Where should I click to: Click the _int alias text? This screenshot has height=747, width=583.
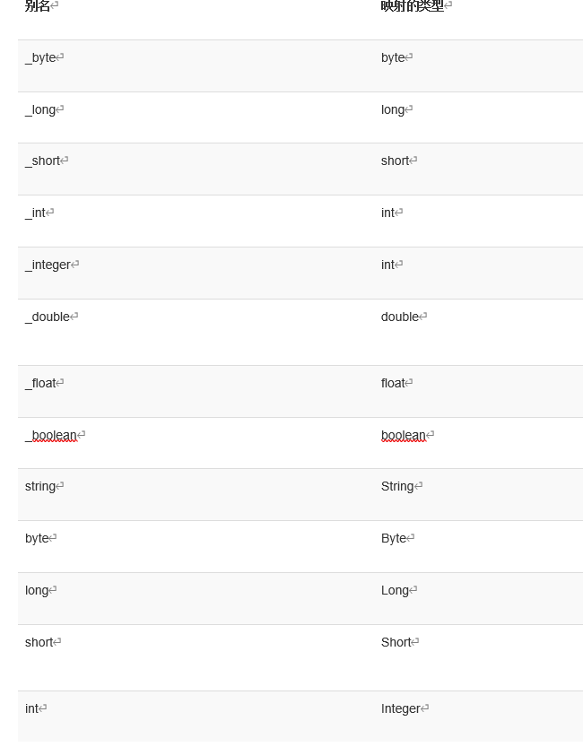point(35,213)
